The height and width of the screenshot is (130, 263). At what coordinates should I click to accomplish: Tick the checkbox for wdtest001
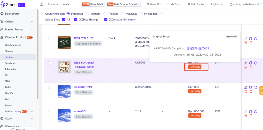50,112
